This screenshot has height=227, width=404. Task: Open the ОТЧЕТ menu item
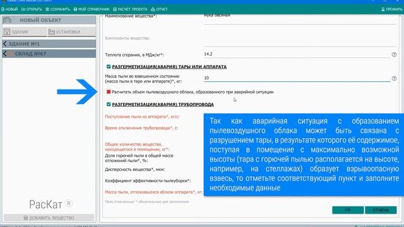tap(159, 9)
